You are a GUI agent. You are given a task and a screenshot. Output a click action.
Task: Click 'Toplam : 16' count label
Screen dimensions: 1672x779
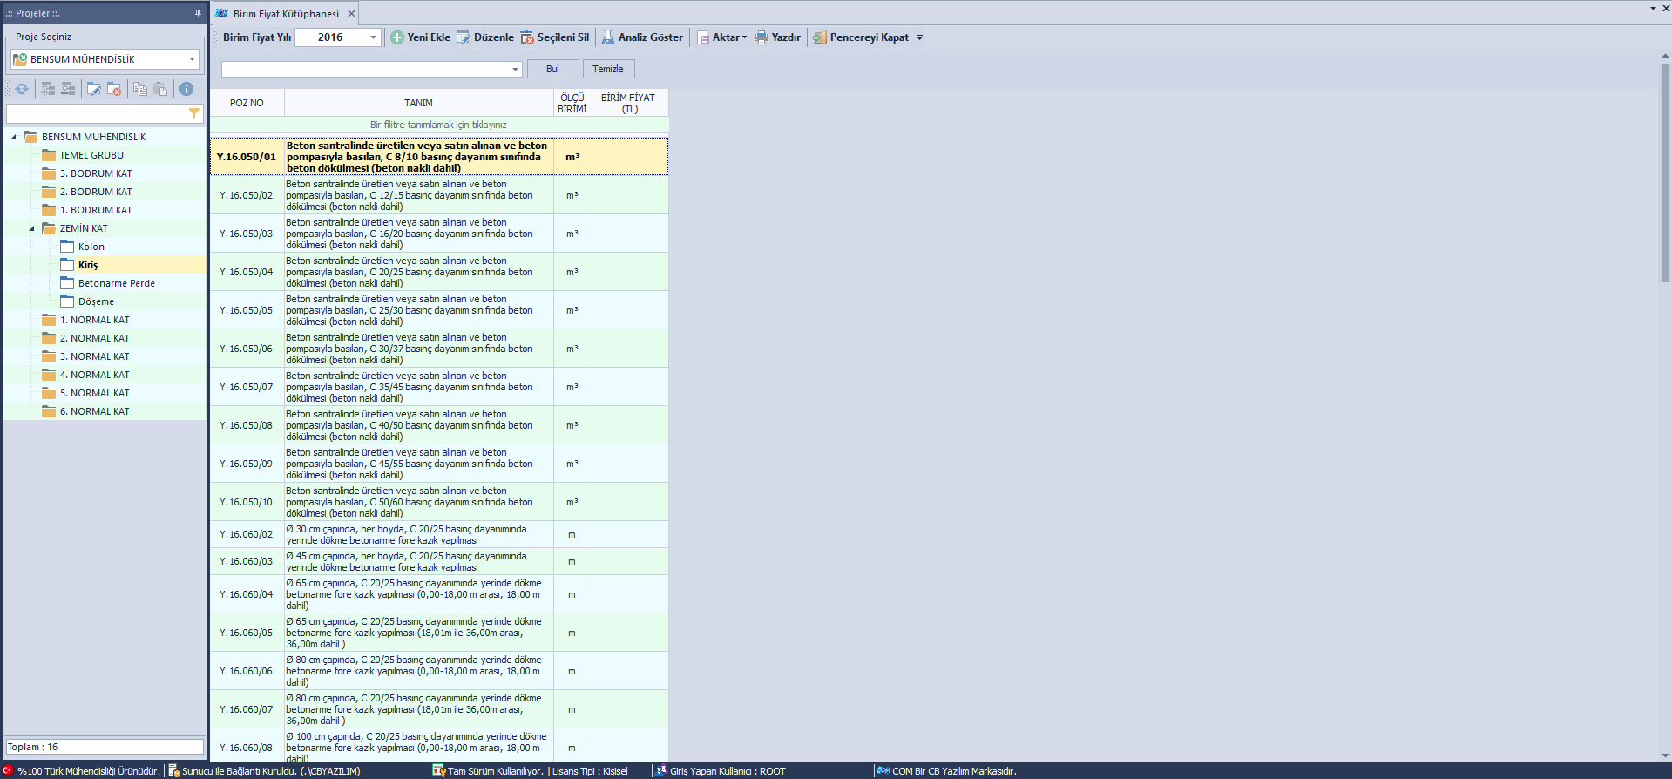(105, 747)
